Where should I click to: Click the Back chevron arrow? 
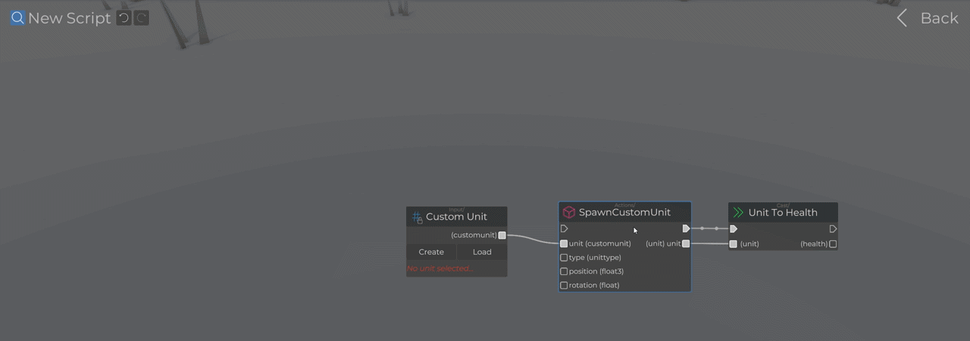902,18
